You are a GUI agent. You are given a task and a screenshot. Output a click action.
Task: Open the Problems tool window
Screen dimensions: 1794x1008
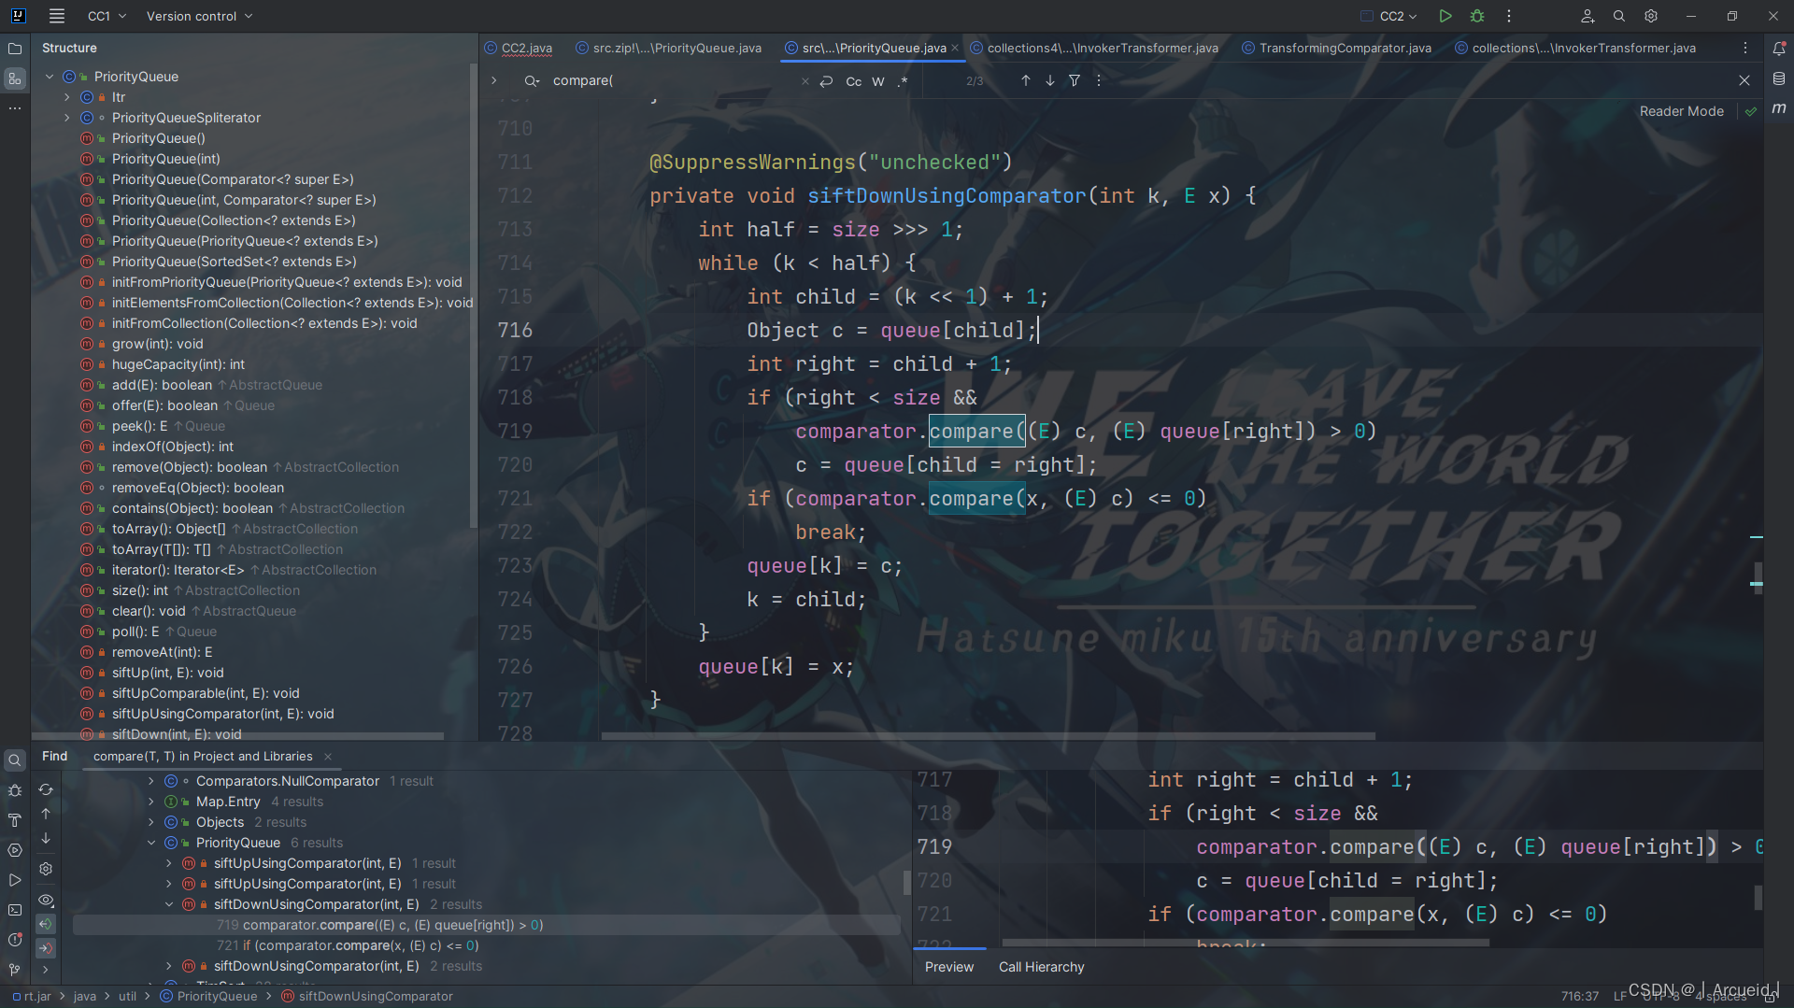point(15,940)
